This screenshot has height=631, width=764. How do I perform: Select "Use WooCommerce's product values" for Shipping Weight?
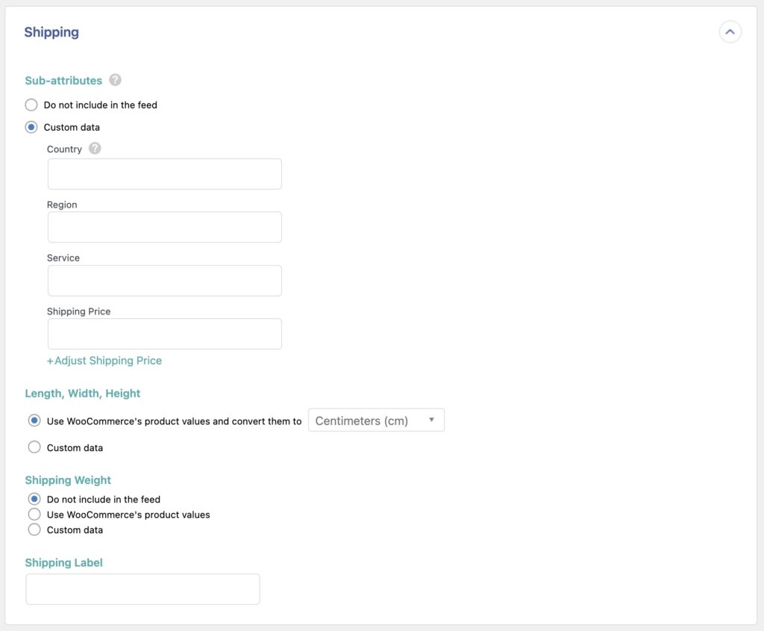coord(34,514)
